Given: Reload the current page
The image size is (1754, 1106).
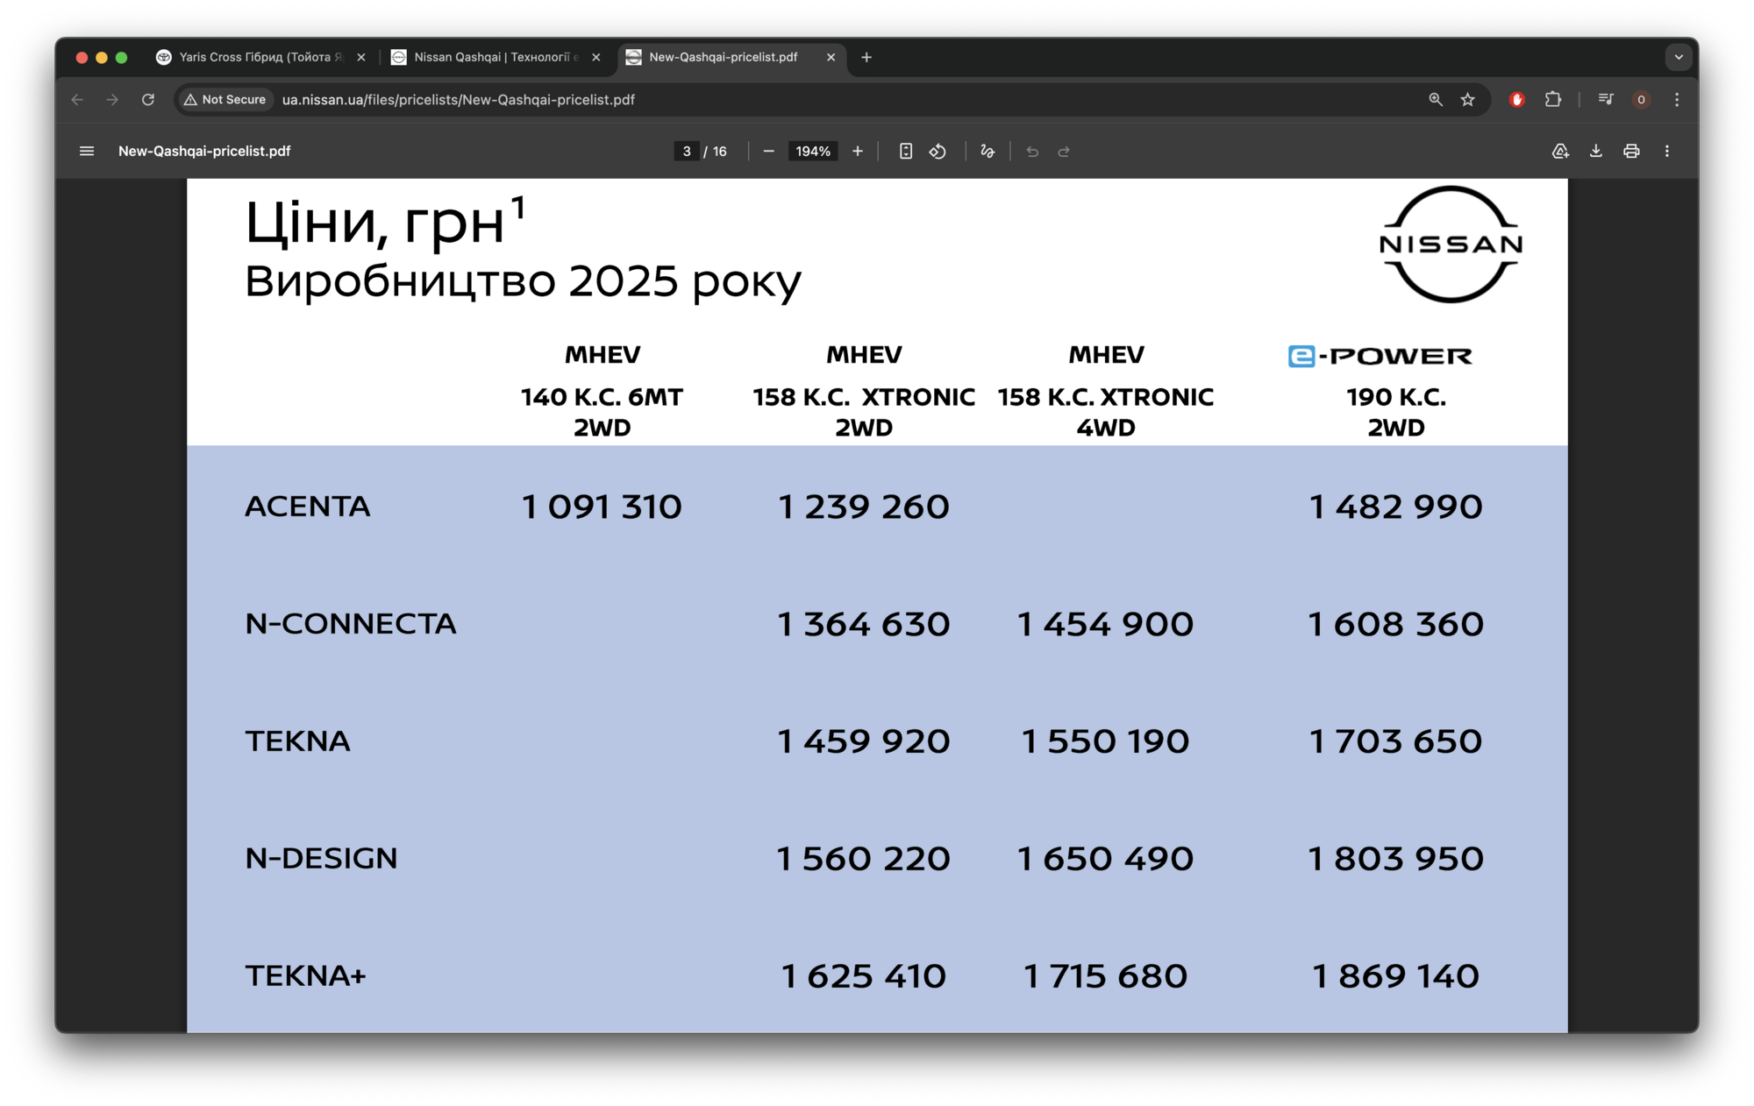Looking at the screenshot, I should (x=148, y=100).
